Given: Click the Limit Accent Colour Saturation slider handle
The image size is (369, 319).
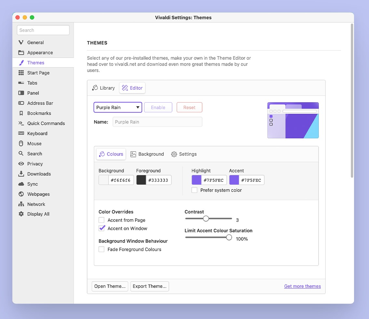Looking at the screenshot, I should click(229, 237).
